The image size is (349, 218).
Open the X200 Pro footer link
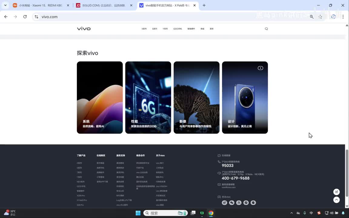(x=81, y=196)
